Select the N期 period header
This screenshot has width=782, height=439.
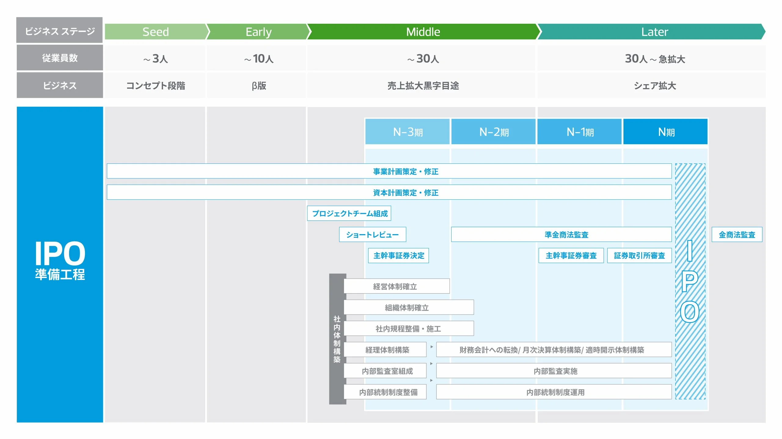click(666, 132)
